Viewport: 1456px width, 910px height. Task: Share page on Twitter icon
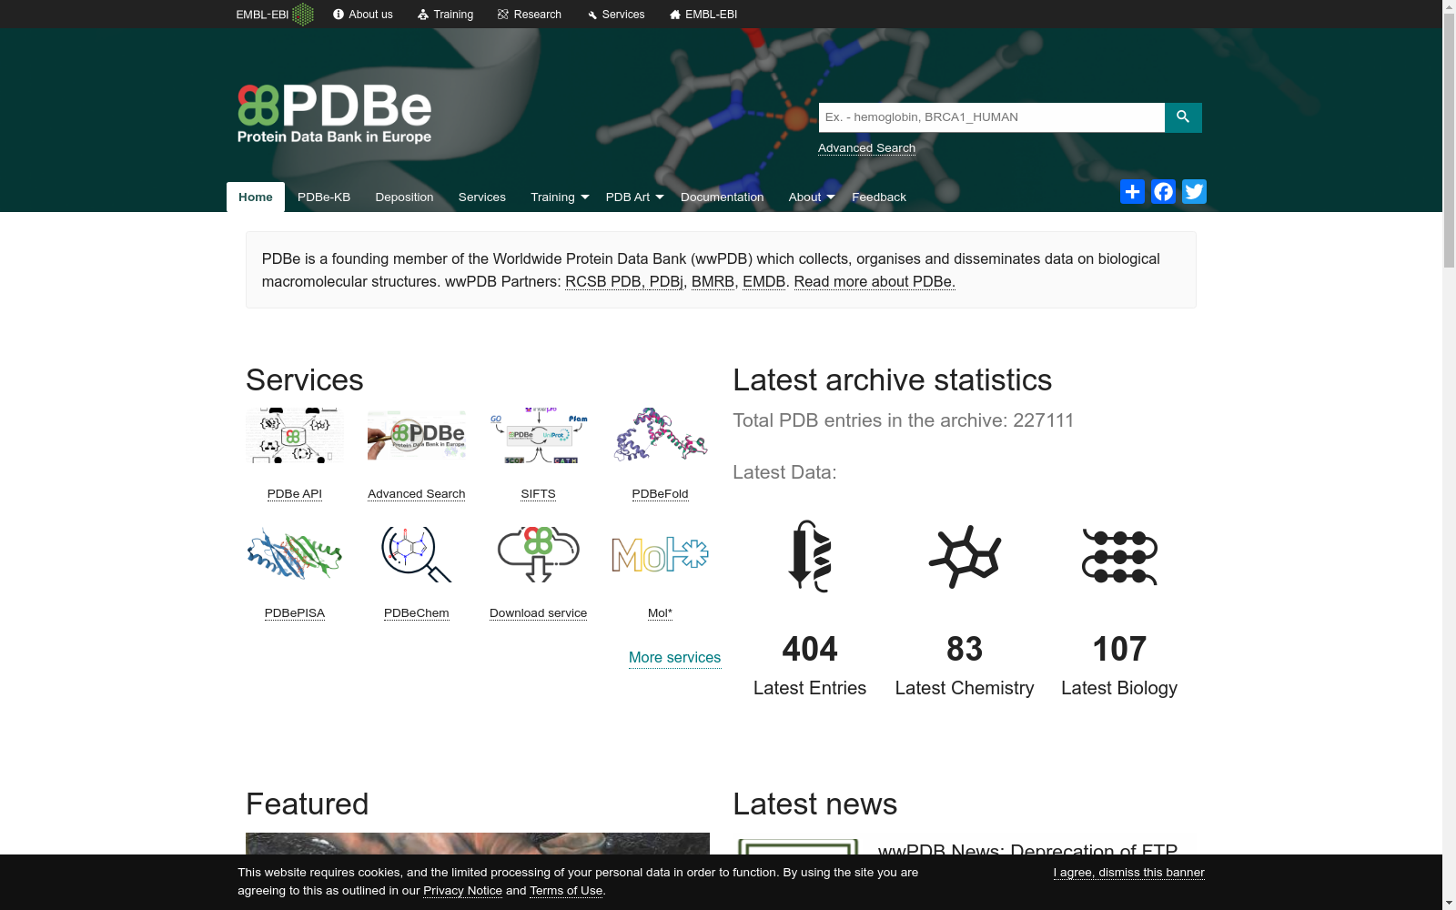(1194, 192)
